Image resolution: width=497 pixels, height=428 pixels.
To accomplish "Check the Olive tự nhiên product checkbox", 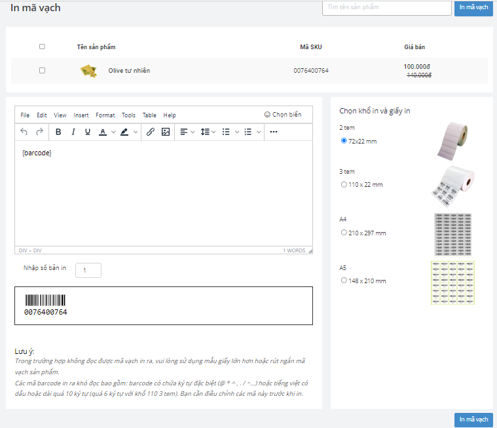I will point(43,71).
